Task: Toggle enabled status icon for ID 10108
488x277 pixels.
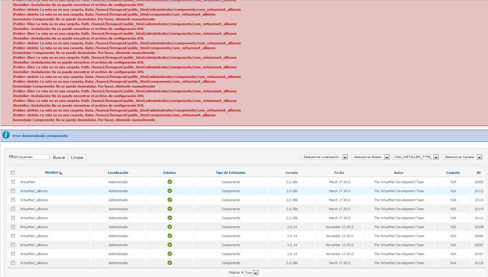Action: [169, 227]
